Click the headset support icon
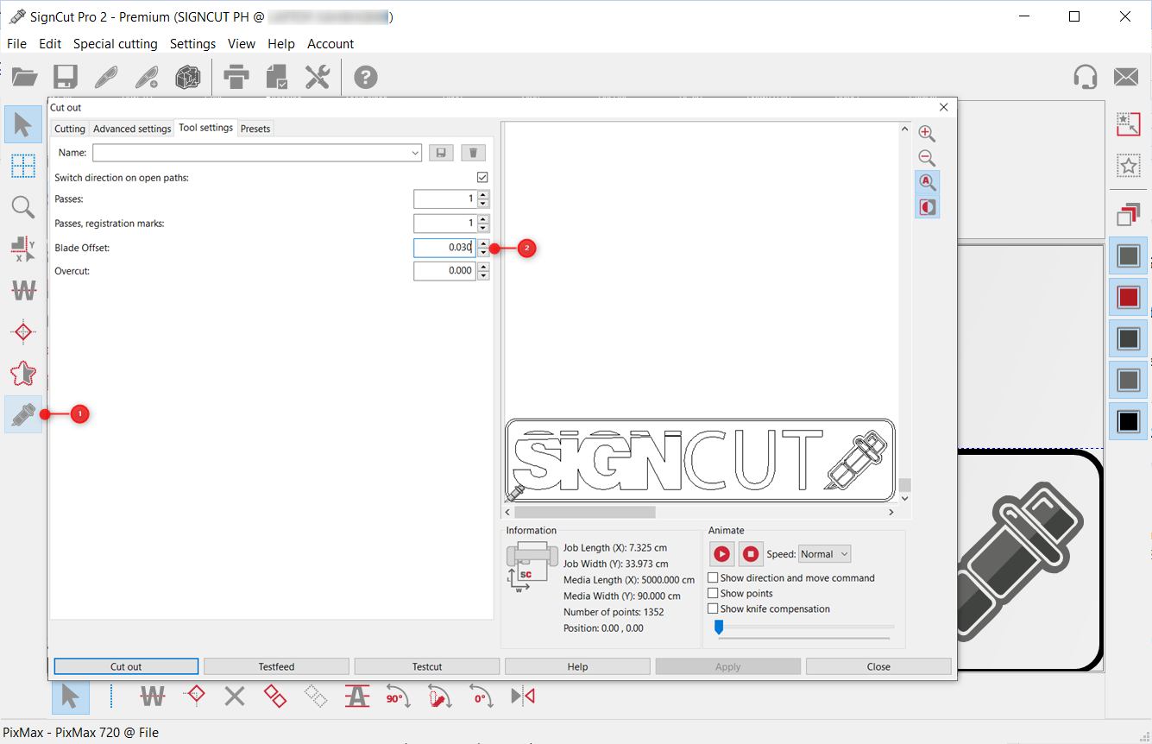 1086,77
